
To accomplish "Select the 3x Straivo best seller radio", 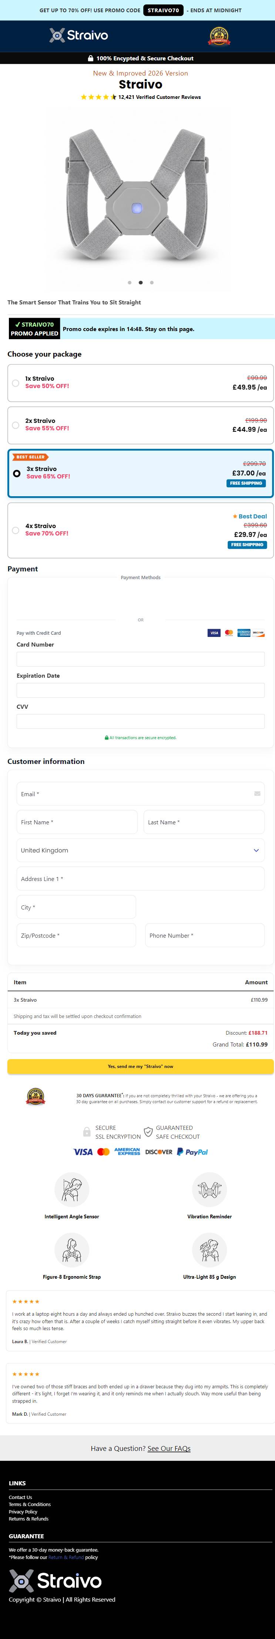I will [x=17, y=473].
